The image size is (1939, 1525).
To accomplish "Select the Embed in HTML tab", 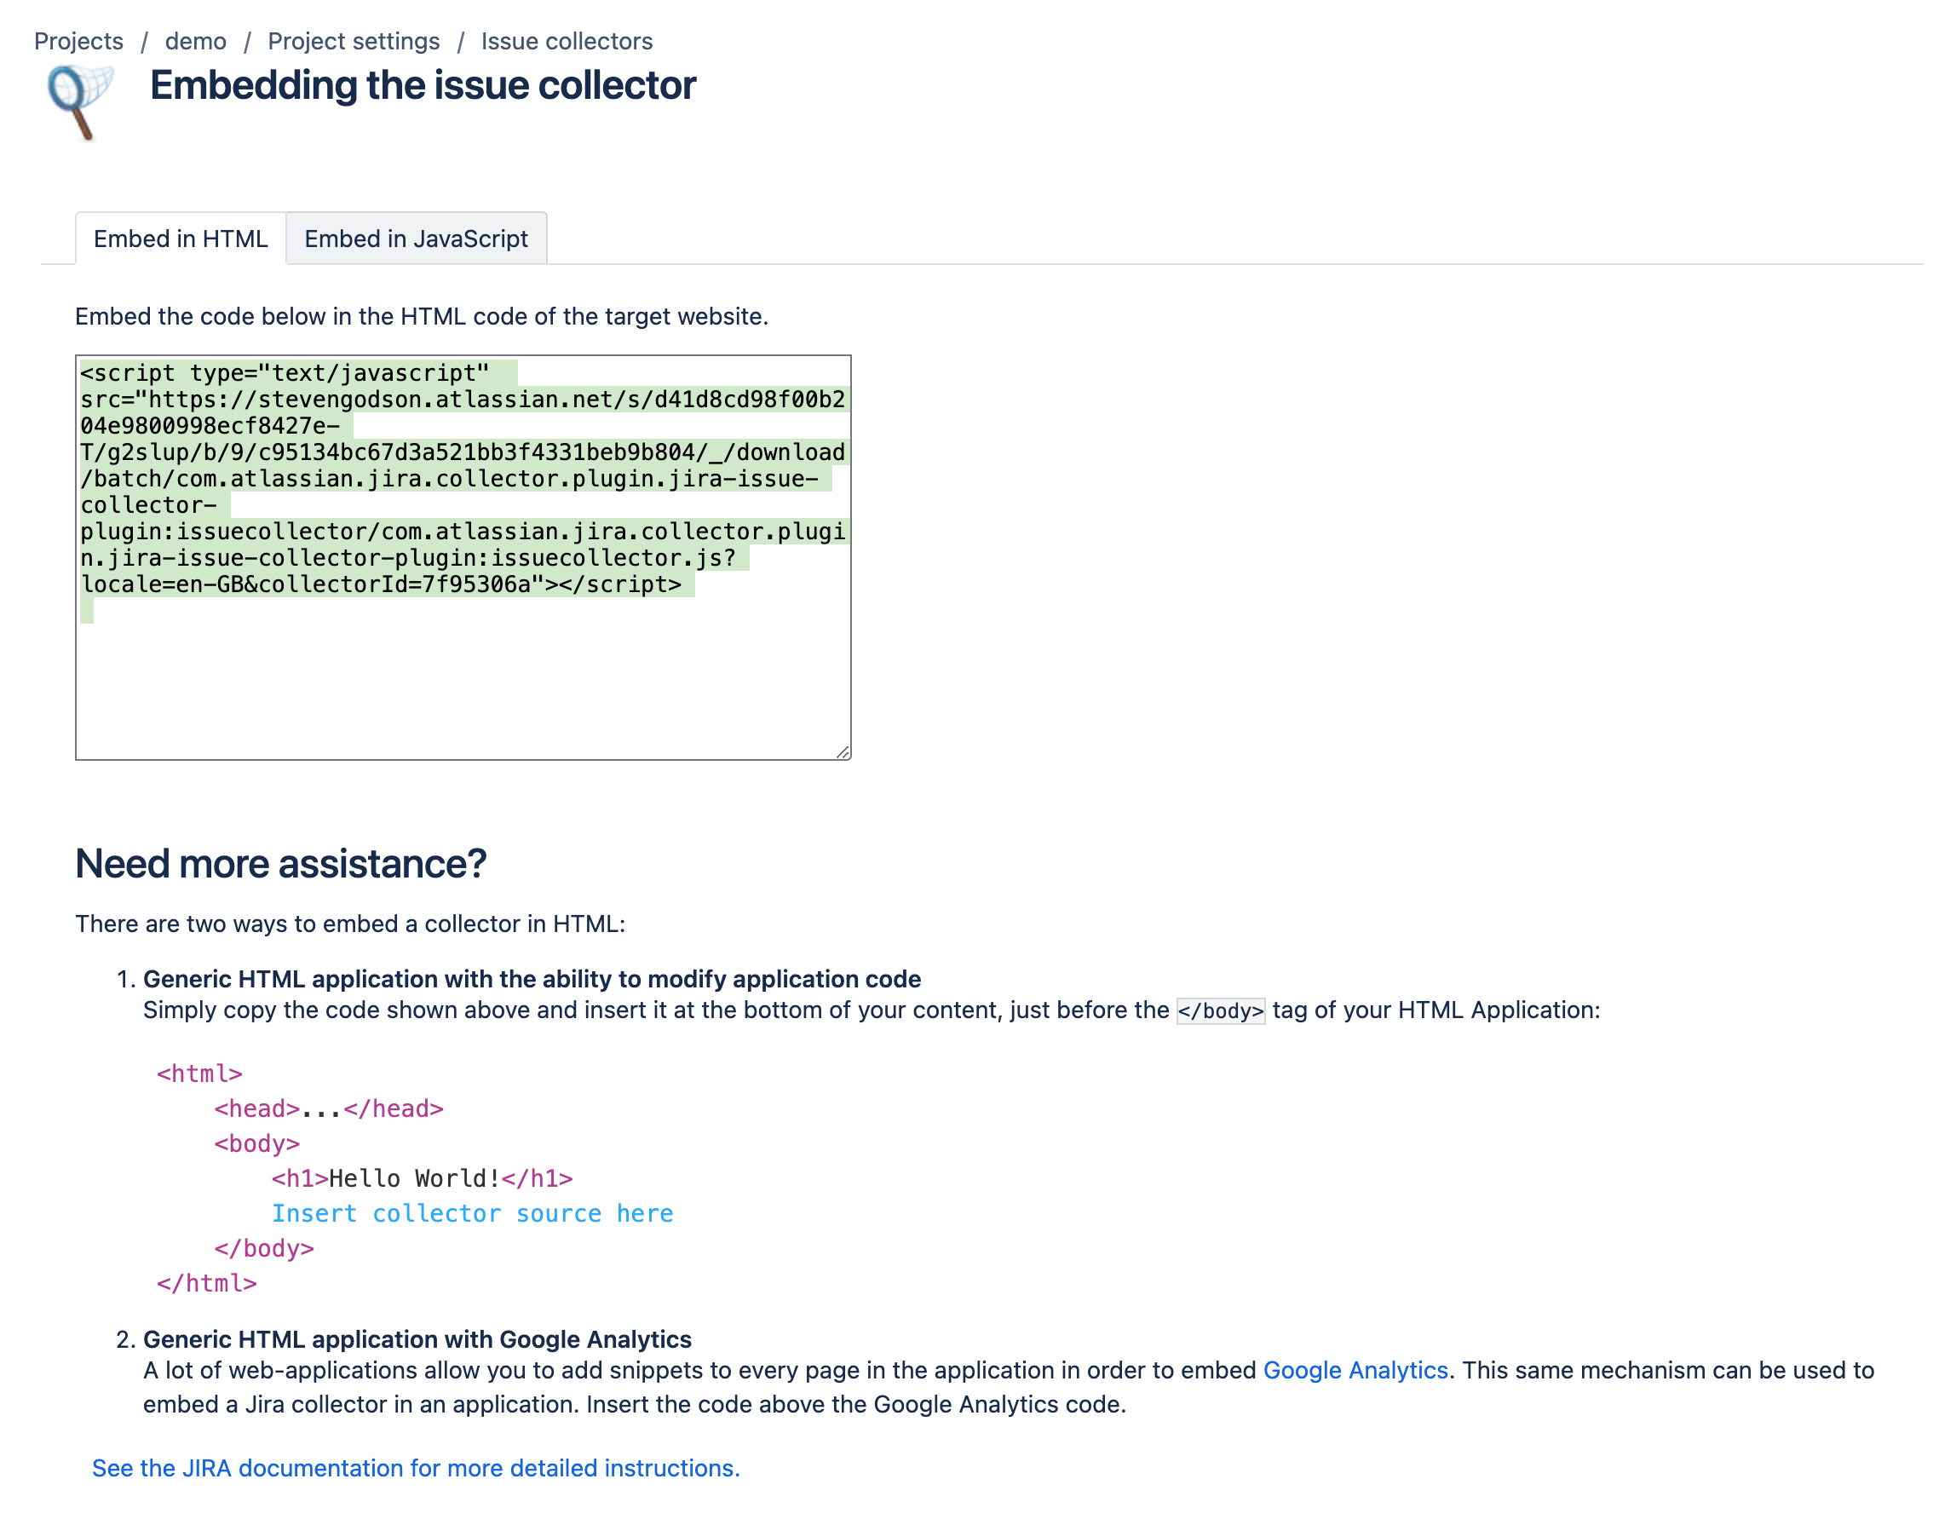I will click(181, 239).
